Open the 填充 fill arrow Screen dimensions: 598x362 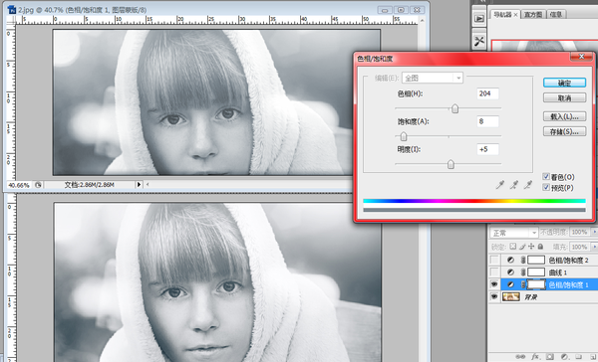(594, 247)
